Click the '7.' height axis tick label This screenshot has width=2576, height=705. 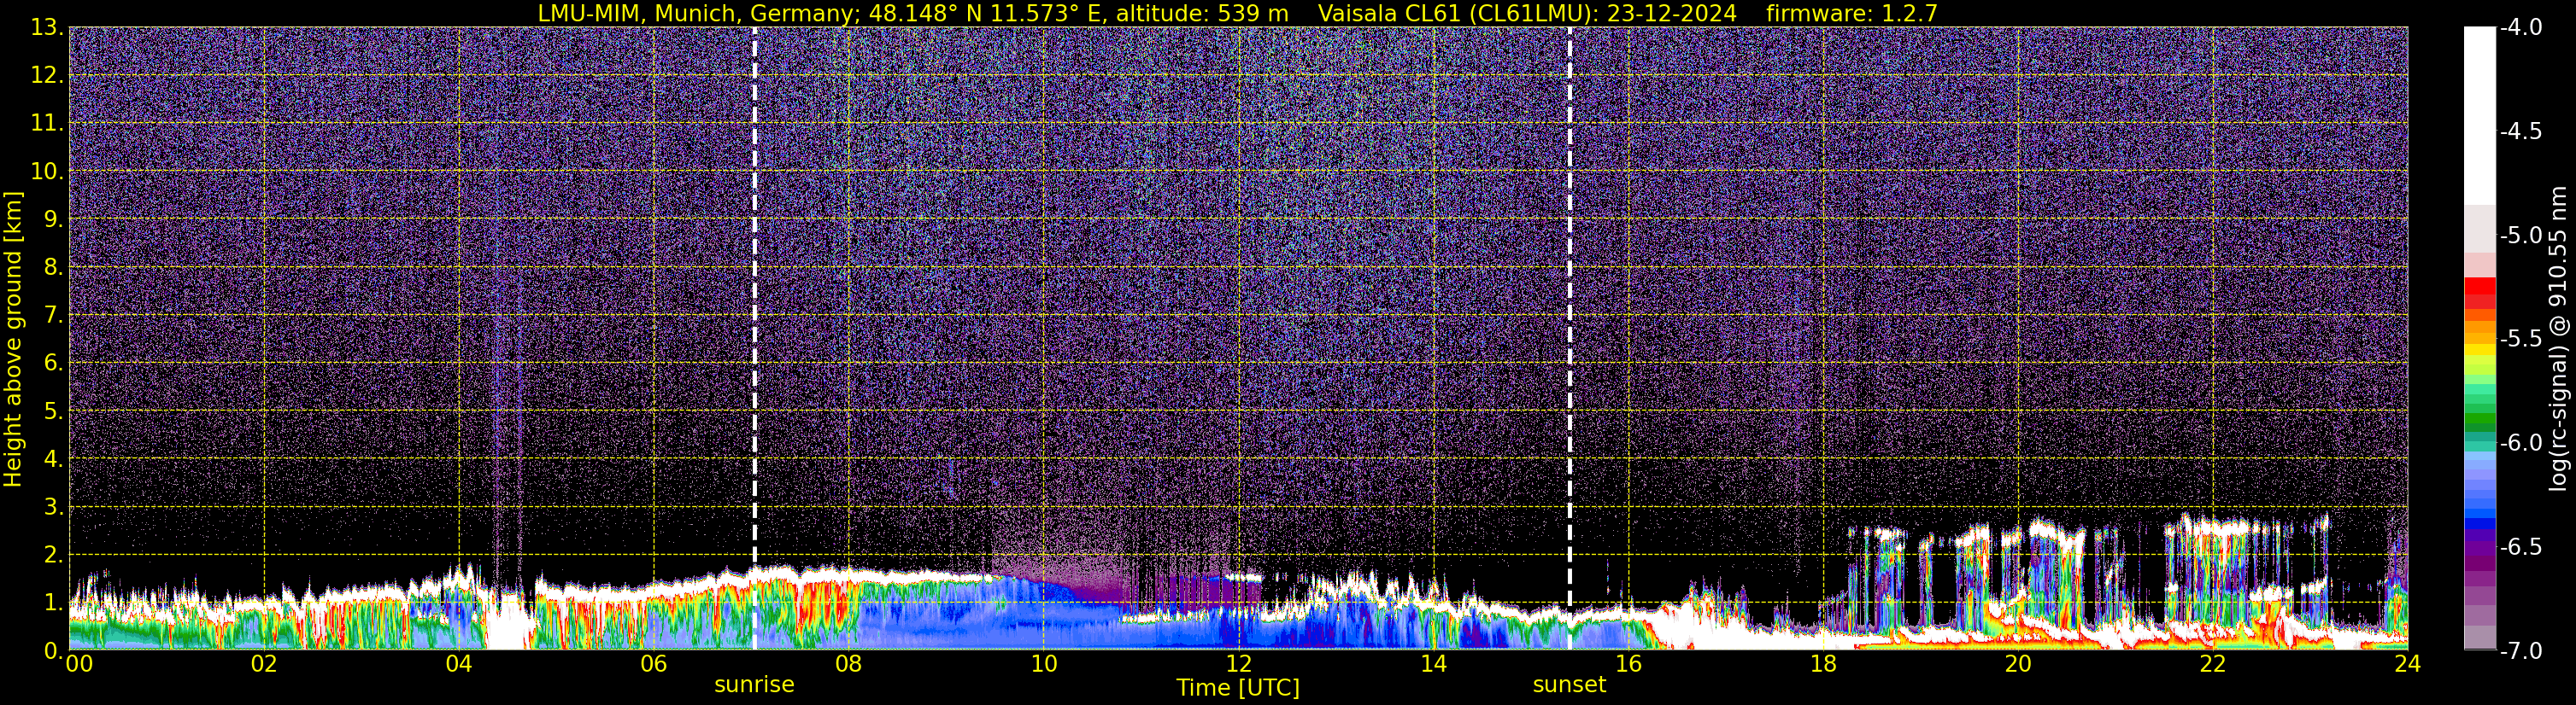pos(54,316)
